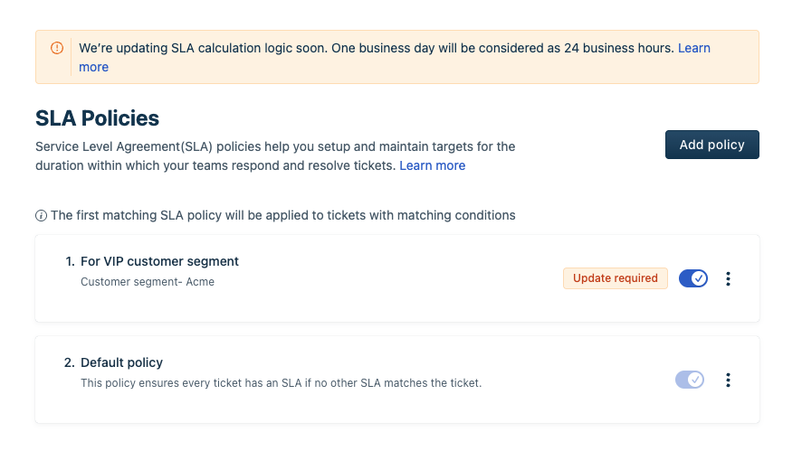Screen dimensions: 802x451
Task: Open Learn more link under SLA Policies description
Action: (x=432, y=165)
